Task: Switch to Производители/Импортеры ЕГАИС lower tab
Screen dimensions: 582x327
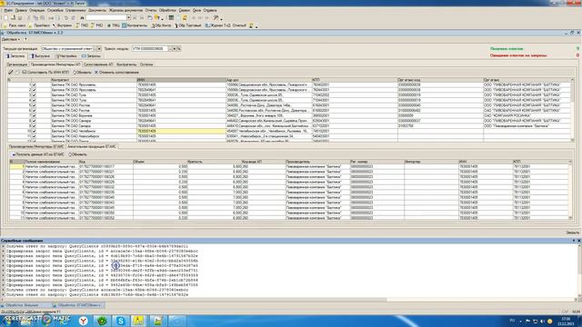Action: point(36,147)
